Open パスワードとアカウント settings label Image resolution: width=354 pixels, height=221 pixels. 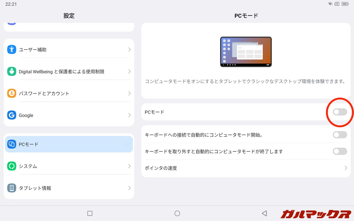pyautogui.click(x=44, y=93)
